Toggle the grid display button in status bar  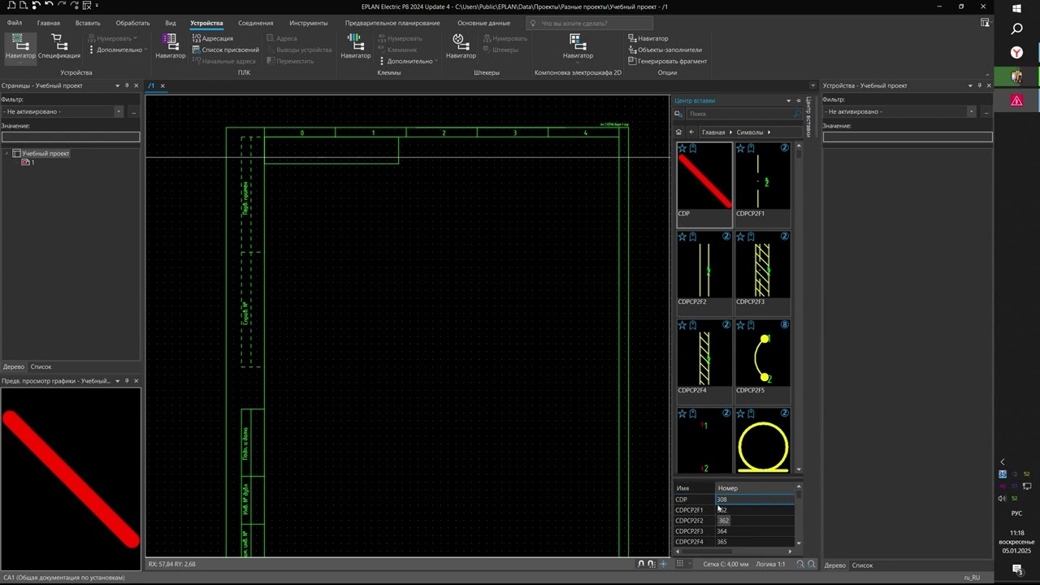[678, 564]
